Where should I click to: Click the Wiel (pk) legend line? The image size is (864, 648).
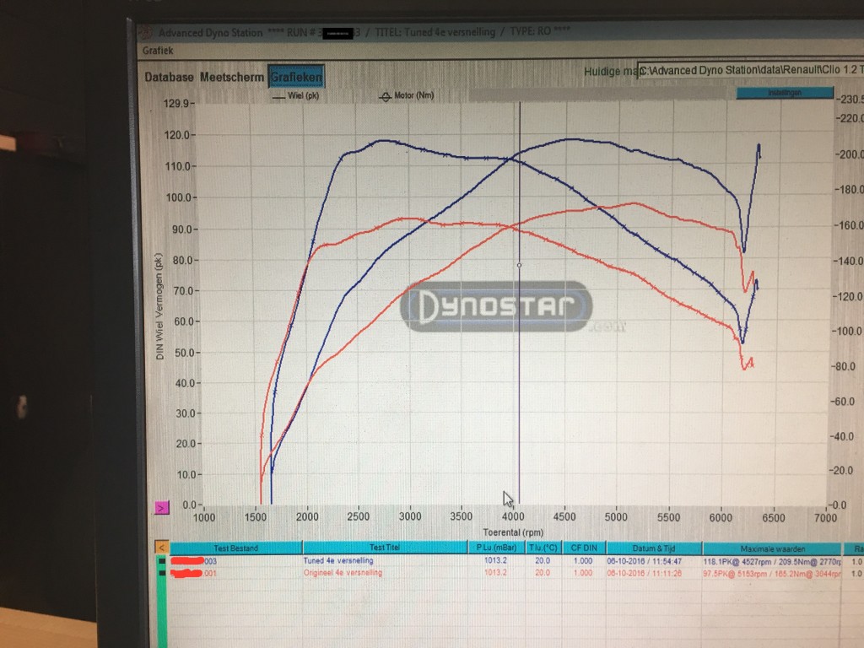click(x=279, y=96)
